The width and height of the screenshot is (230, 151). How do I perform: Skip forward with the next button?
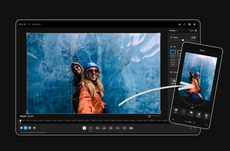point(29,128)
